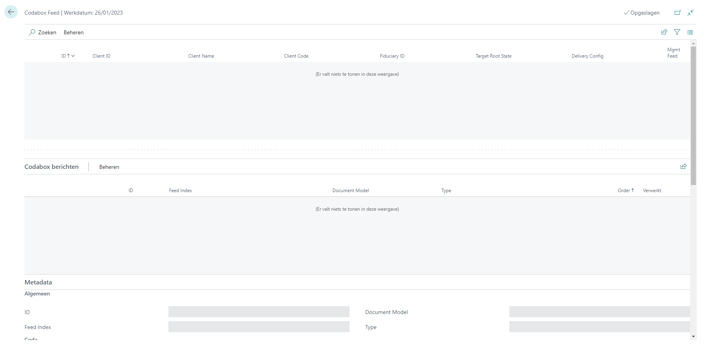
Task: Open the list view layout icon
Action: point(690,32)
